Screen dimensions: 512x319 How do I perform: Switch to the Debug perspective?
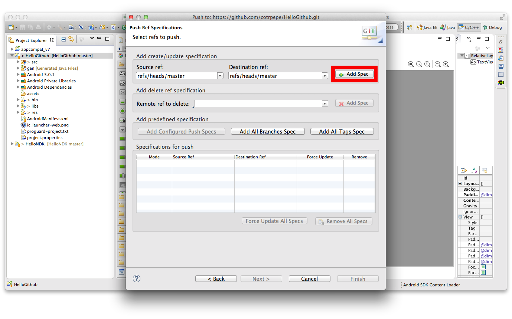(492, 27)
